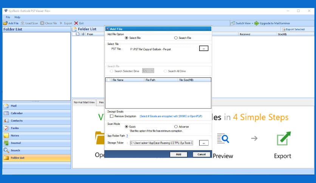
Task: Select the Journal icon in the sidebar
Action: click(x=6, y=143)
